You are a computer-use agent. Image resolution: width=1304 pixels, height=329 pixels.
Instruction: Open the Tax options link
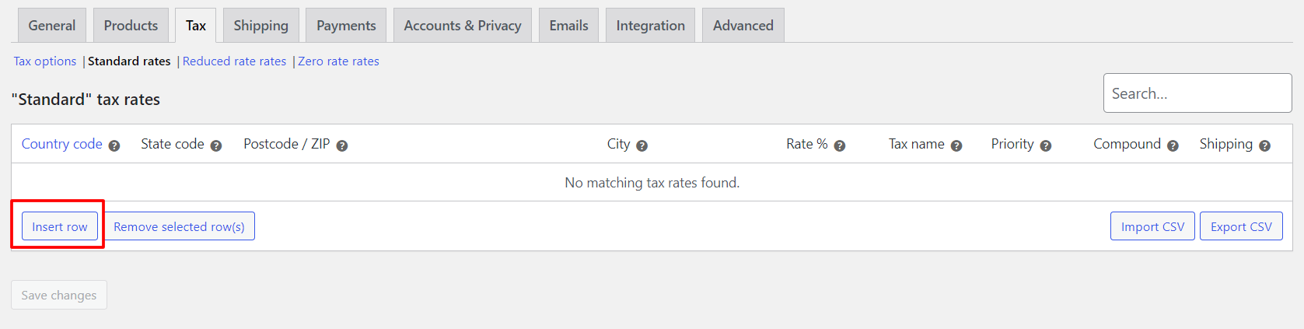pyautogui.click(x=45, y=61)
